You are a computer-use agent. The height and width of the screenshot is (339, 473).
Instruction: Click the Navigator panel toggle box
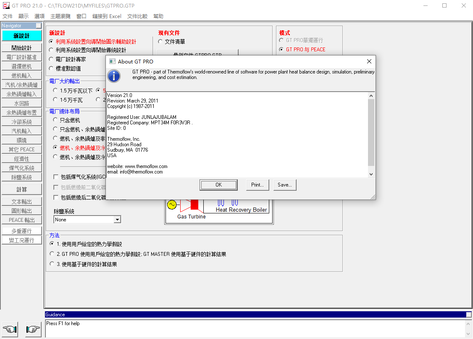coord(39,26)
